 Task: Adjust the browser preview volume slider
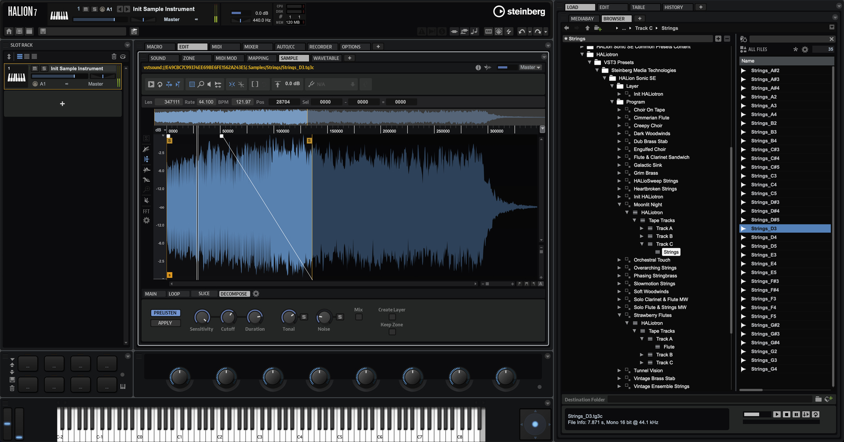click(x=756, y=415)
